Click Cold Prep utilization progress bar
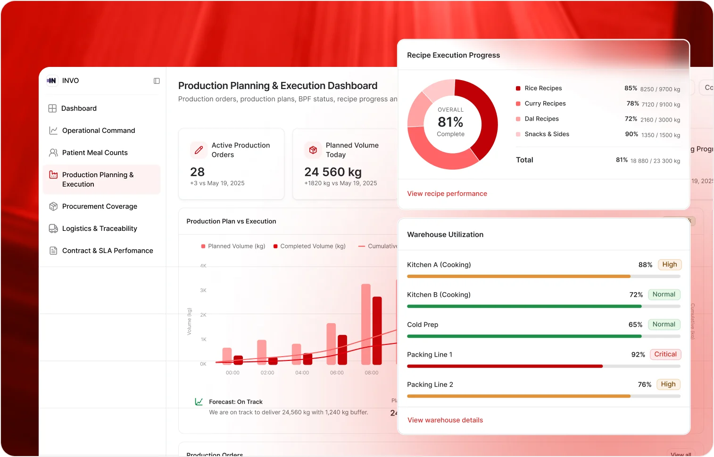714x457 pixels. click(544, 336)
